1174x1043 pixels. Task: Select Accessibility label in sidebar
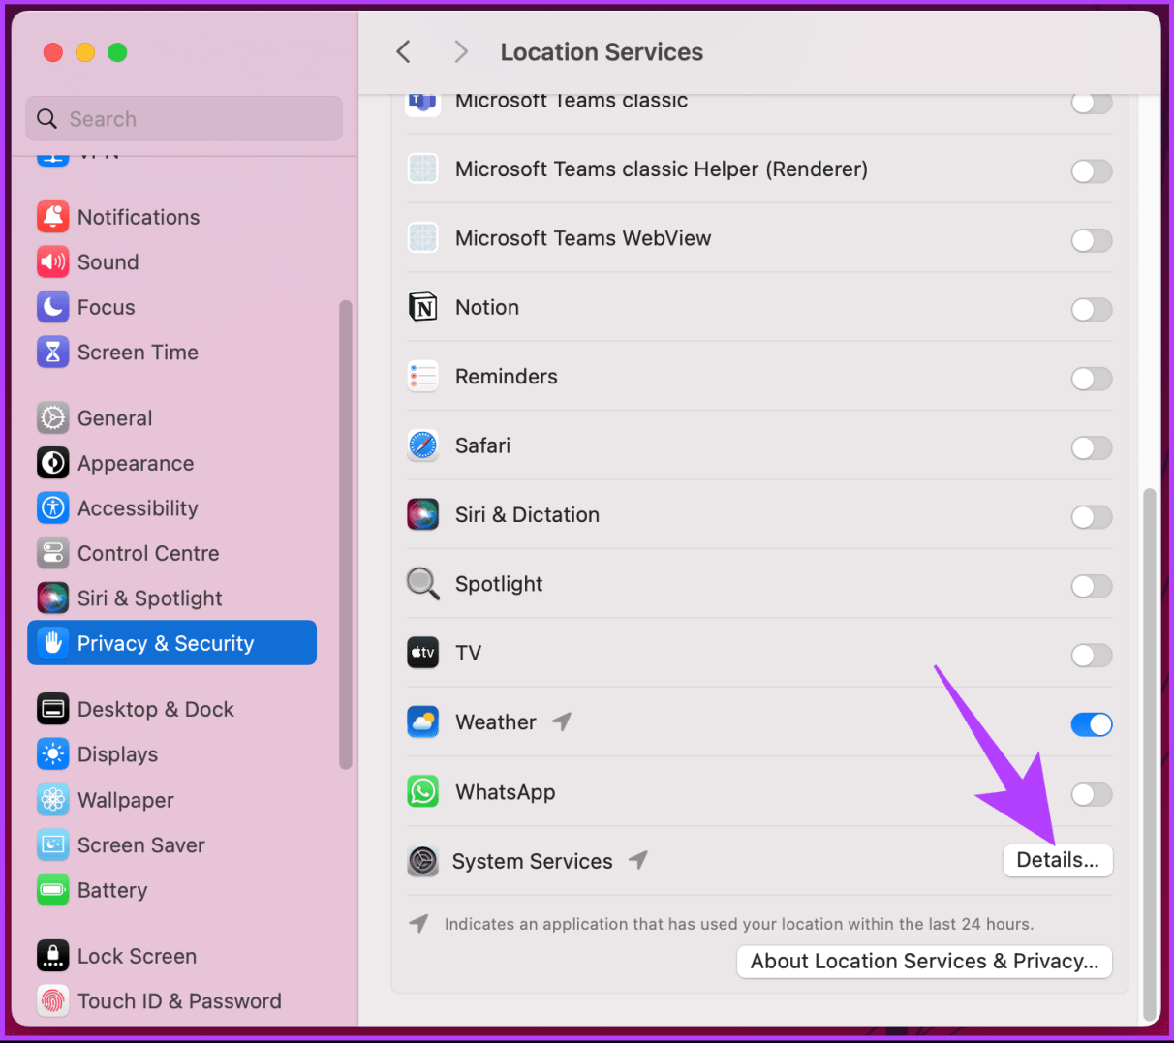click(138, 508)
